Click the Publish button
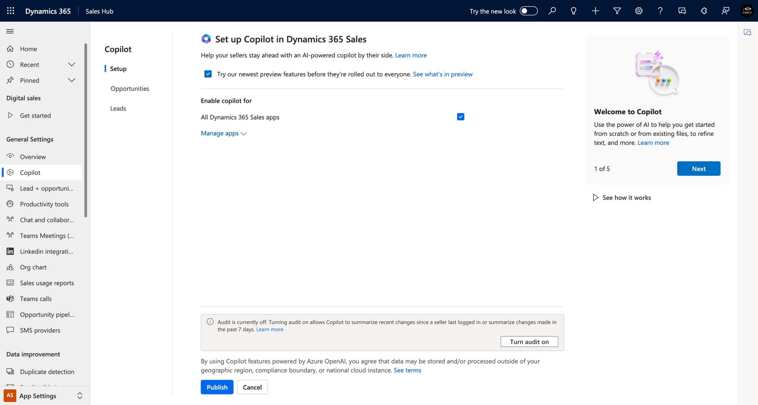The height and width of the screenshot is (405, 758). pyautogui.click(x=217, y=387)
